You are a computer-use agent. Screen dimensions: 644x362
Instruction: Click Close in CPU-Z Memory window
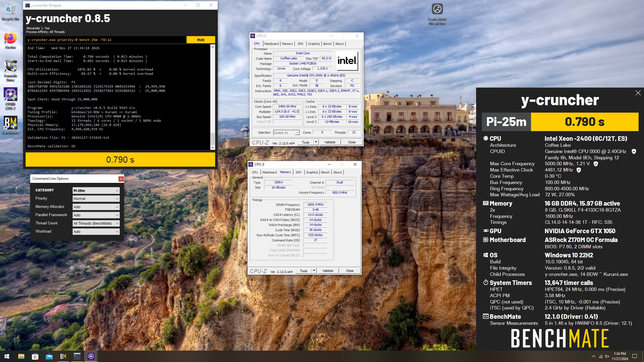[x=350, y=271]
